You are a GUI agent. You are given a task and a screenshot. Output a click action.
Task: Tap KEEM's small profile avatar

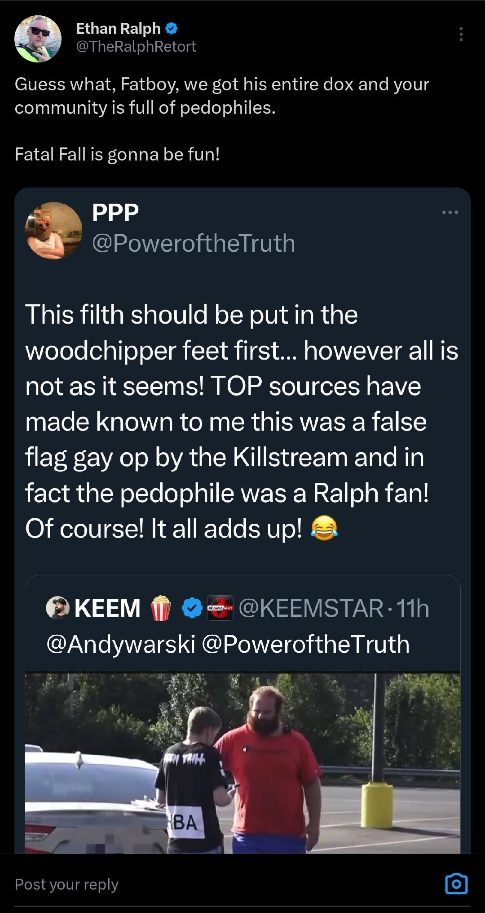57,608
